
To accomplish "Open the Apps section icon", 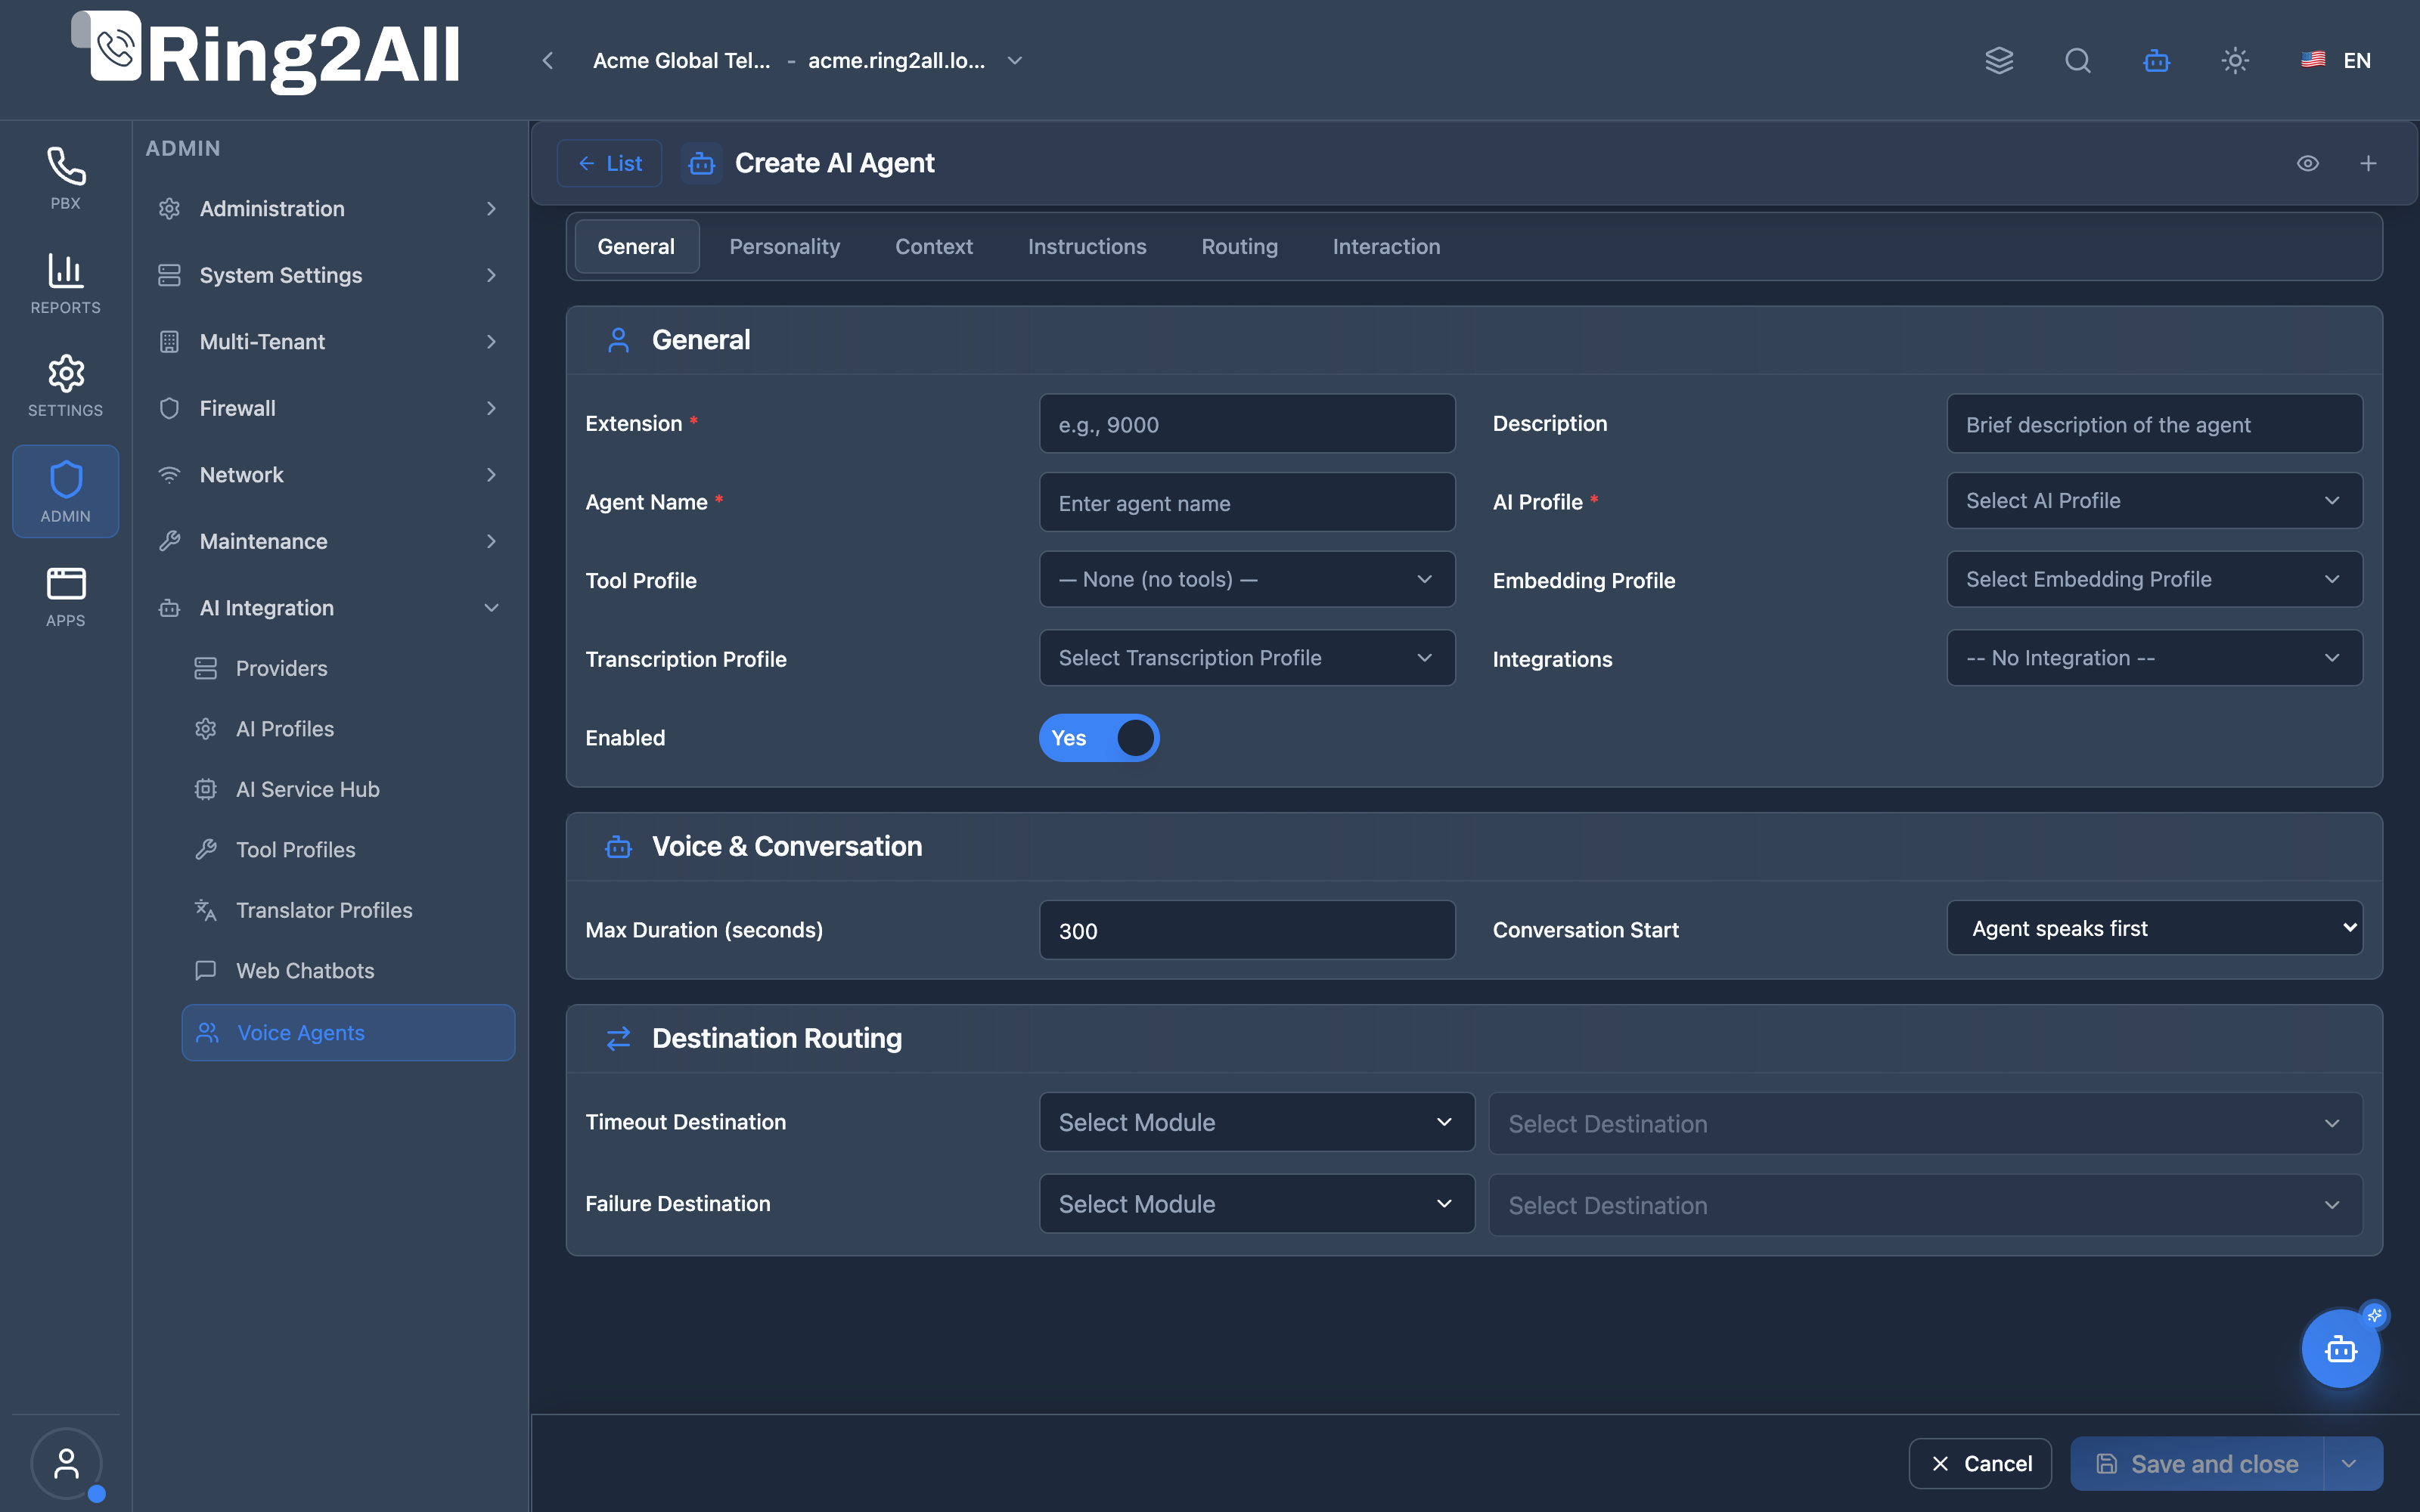I will tap(65, 597).
